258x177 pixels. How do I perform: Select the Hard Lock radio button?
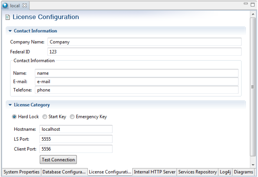14,117
